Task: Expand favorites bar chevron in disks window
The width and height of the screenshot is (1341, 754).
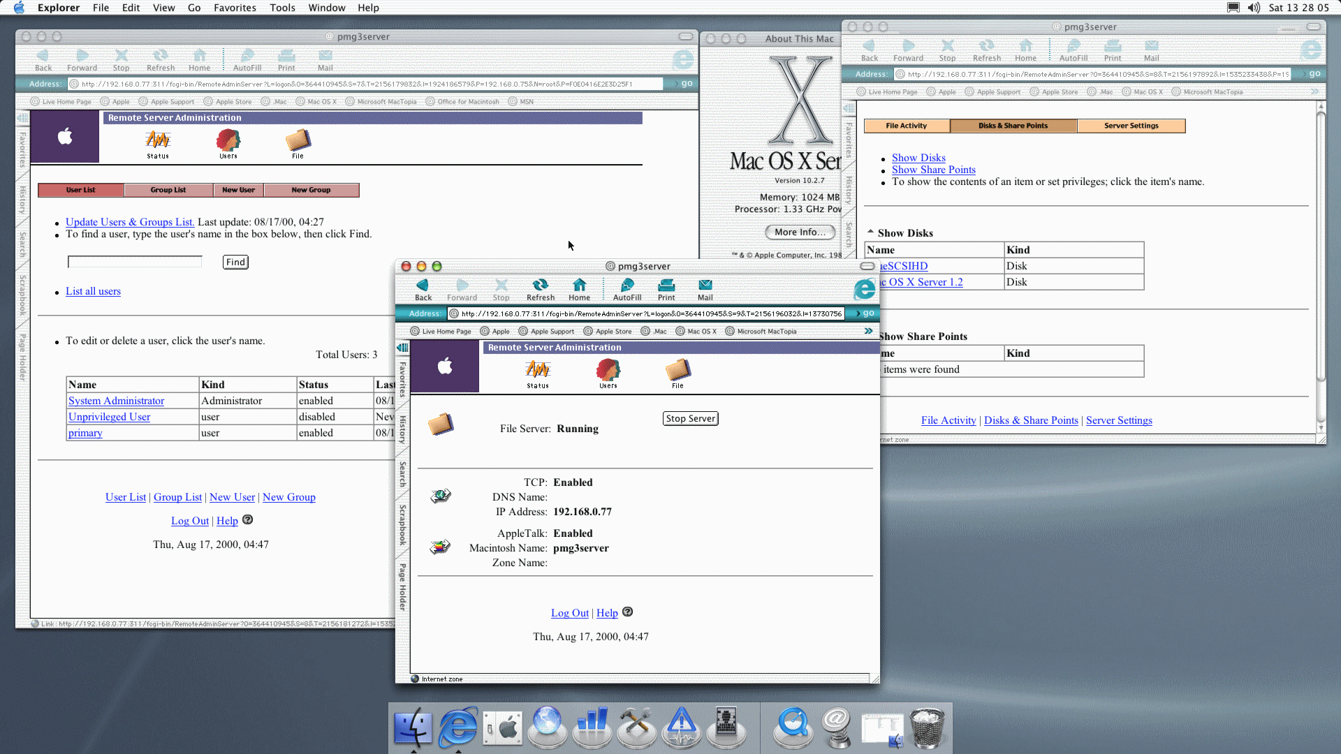Action: click(1314, 91)
